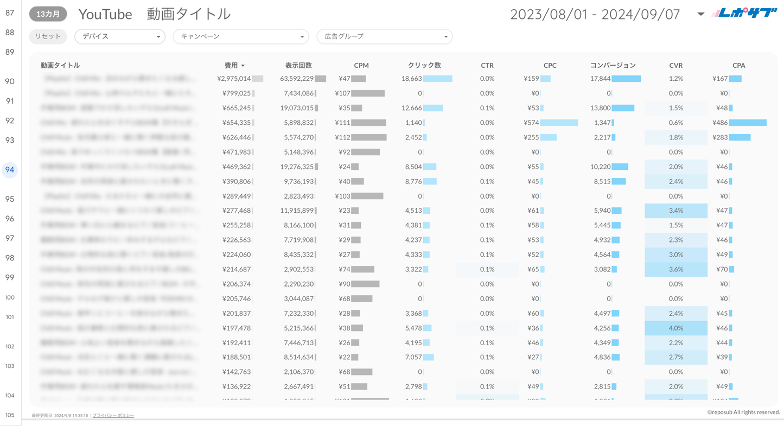This screenshot has width=784, height=426.
Task: Open the デバイス dropdown filter
Action: point(120,36)
